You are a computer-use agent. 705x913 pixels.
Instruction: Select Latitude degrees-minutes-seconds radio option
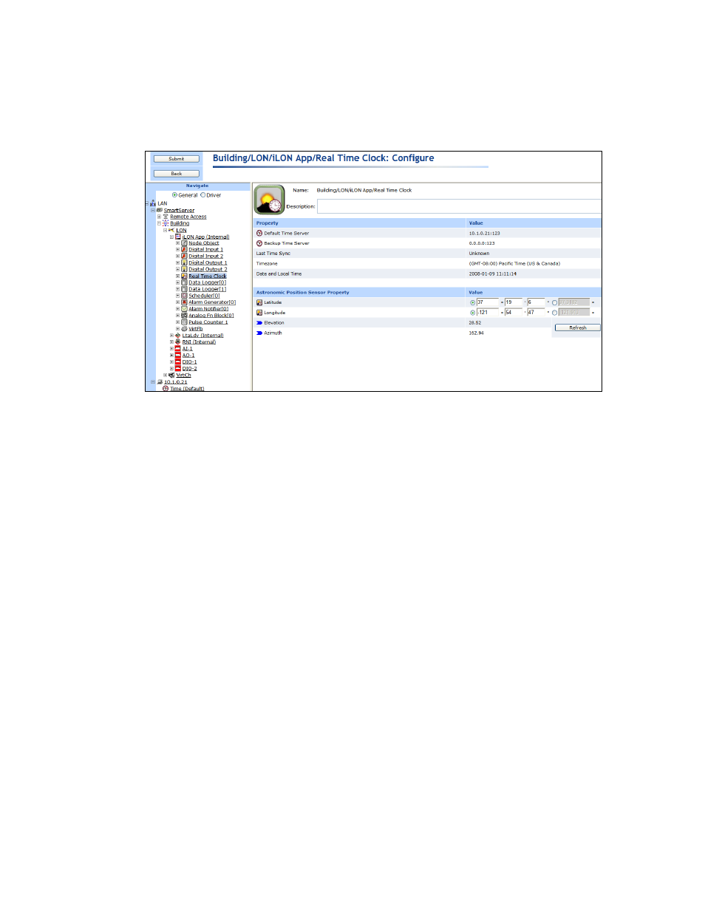pos(472,302)
